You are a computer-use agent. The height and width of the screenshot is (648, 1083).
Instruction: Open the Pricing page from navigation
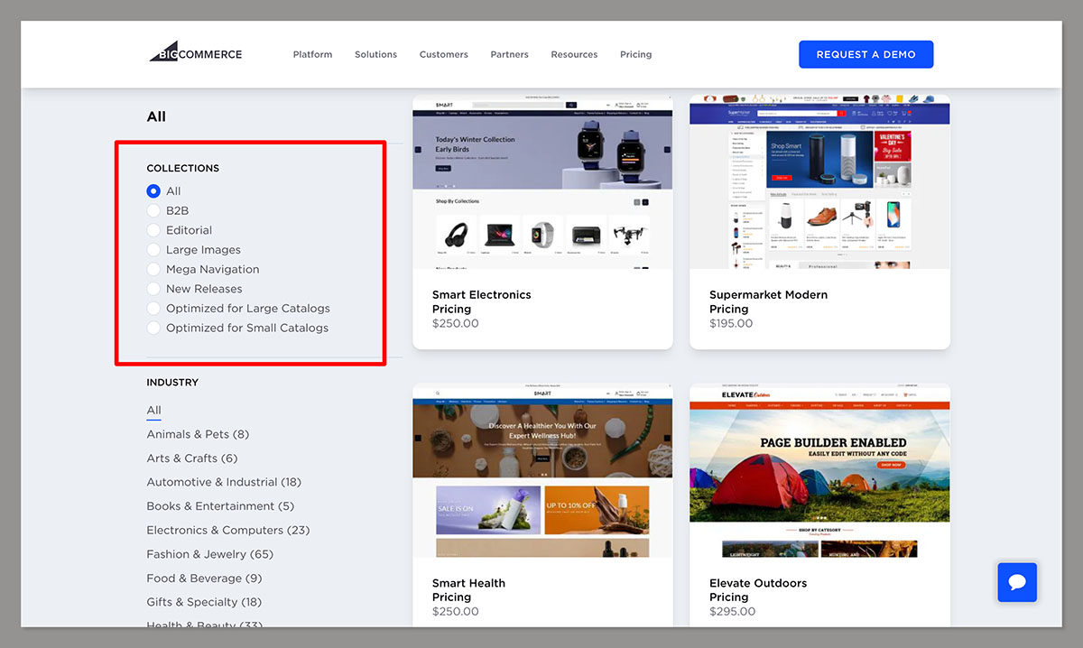(x=635, y=54)
